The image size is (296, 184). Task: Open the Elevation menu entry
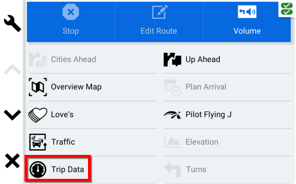[228, 142]
